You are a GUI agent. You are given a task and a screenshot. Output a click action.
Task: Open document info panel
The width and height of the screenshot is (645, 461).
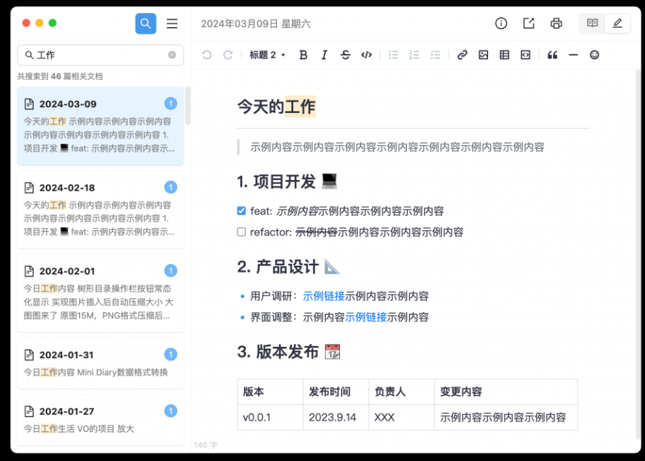click(501, 23)
